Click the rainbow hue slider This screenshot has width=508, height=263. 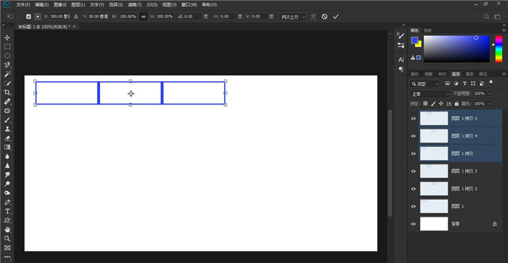point(499,49)
